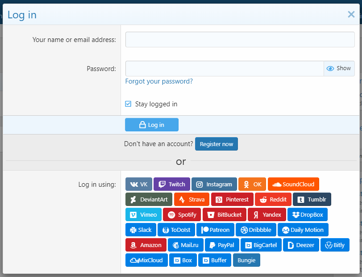Log in with Dribbble
The height and width of the screenshot is (277, 362).
click(256, 230)
